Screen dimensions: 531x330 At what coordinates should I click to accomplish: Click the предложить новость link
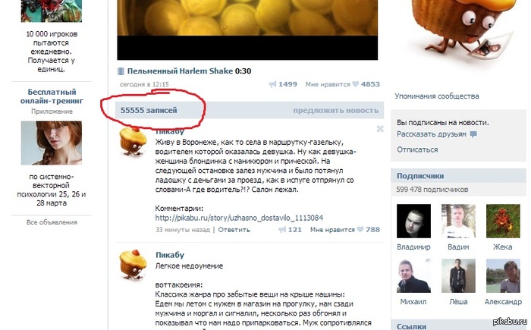[335, 111]
